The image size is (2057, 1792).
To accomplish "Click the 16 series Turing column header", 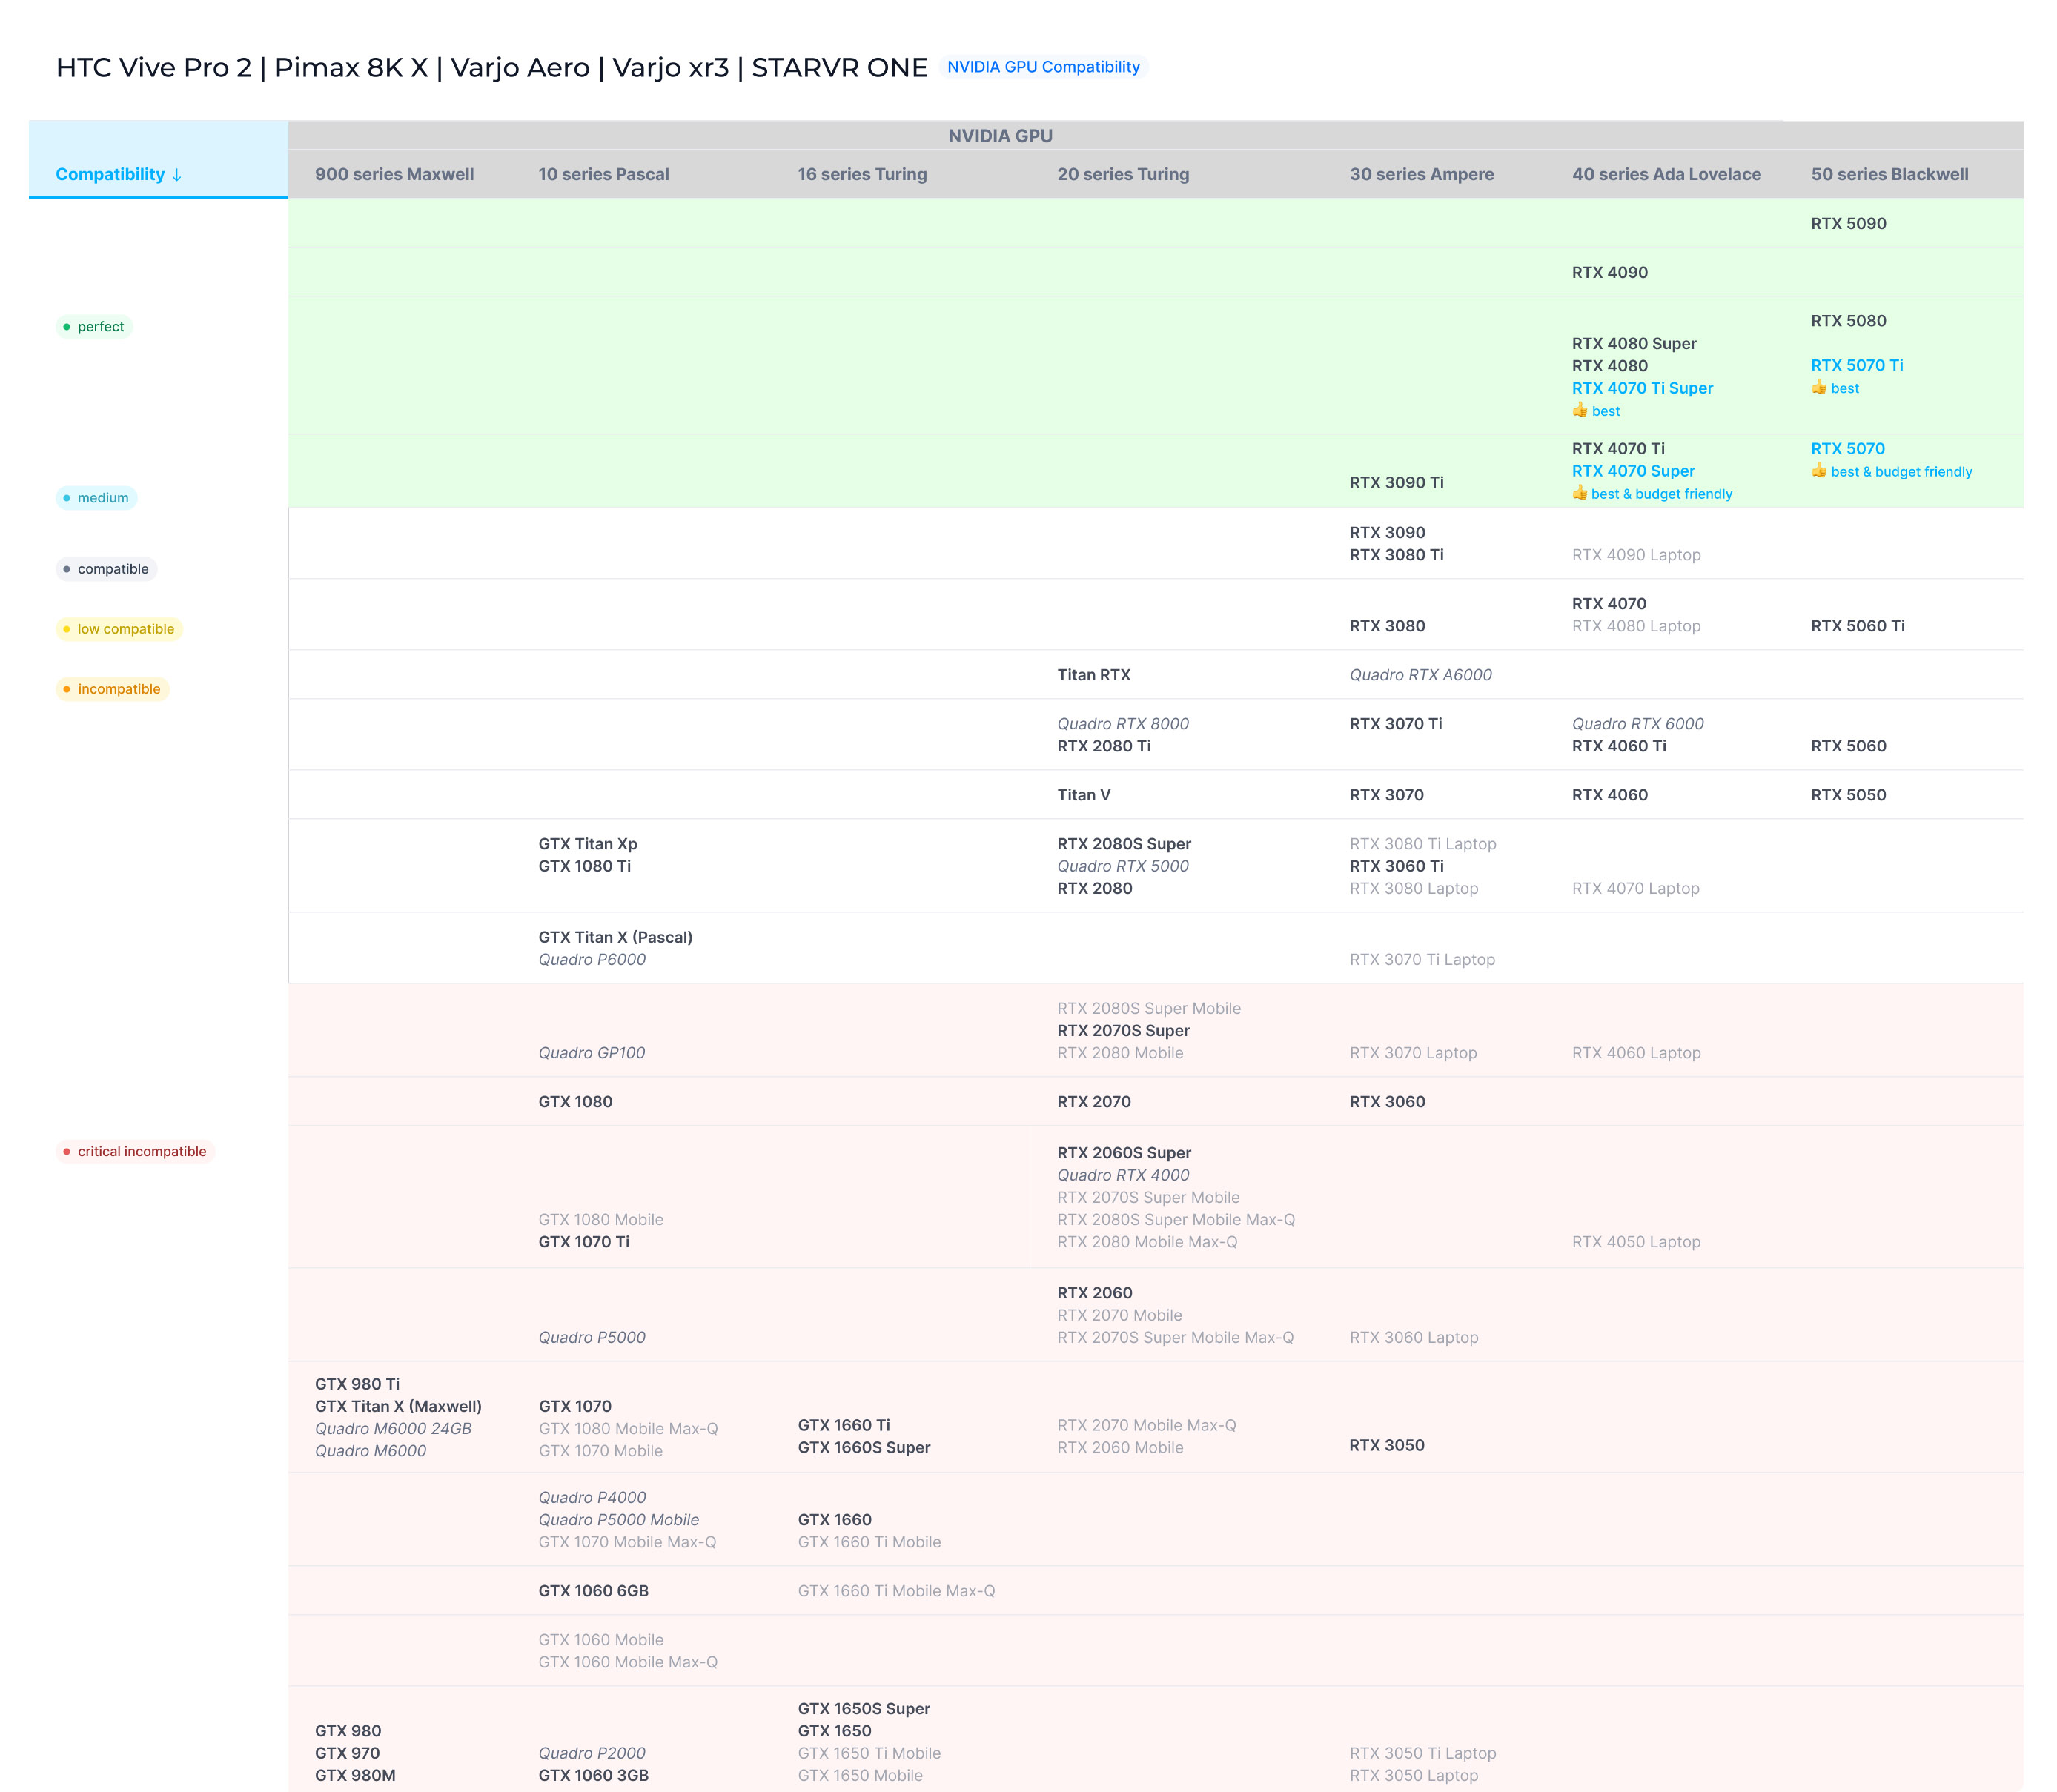I will click(x=862, y=174).
